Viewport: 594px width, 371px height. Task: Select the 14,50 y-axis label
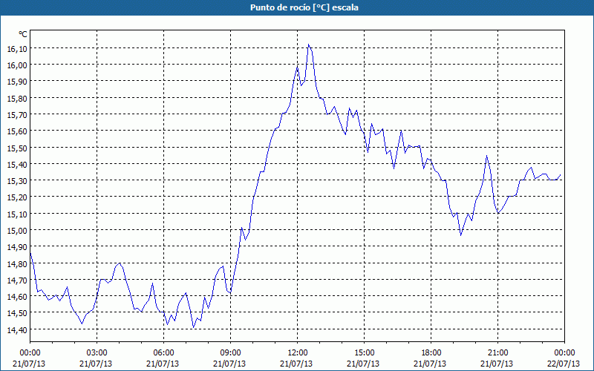(x=17, y=313)
